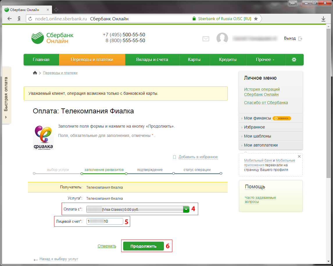Click the green padlock security icon
The image size is (333, 266).
tap(194, 19)
